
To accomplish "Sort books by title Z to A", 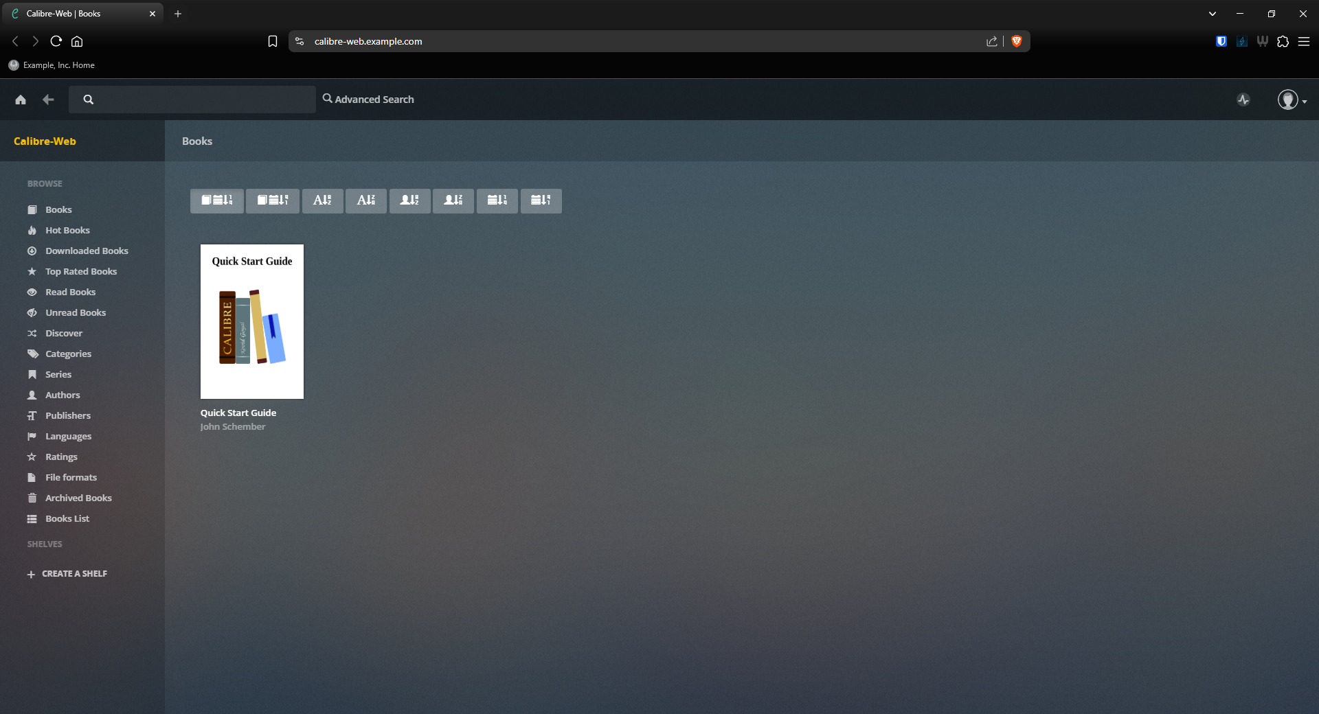I will (x=365, y=200).
